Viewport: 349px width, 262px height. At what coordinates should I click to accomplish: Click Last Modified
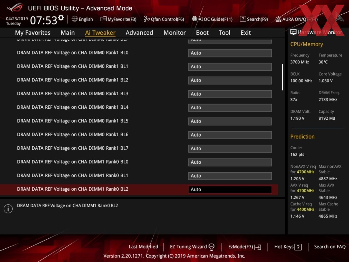tap(143, 247)
